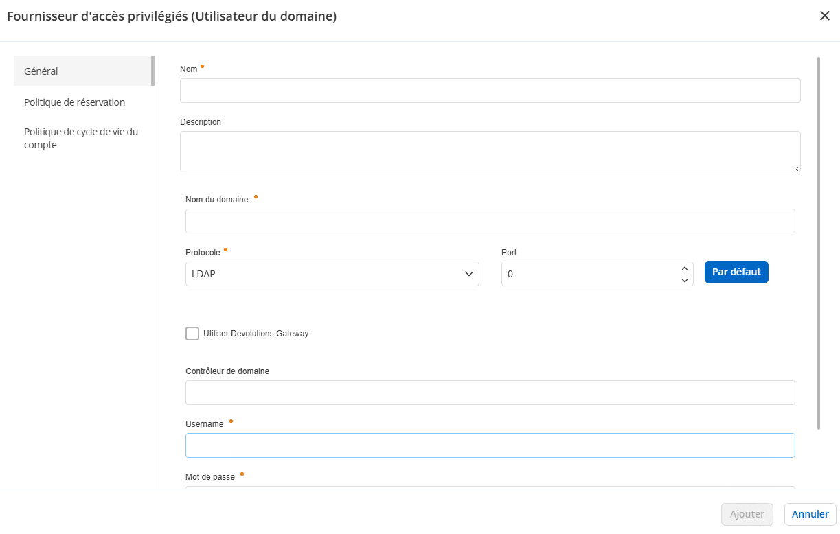The image size is (840, 534).
Task: Click the Nom du domaine field
Action: pos(490,220)
